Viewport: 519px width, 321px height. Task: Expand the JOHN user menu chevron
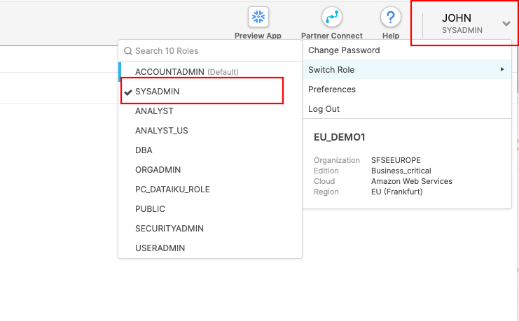[x=506, y=24]
